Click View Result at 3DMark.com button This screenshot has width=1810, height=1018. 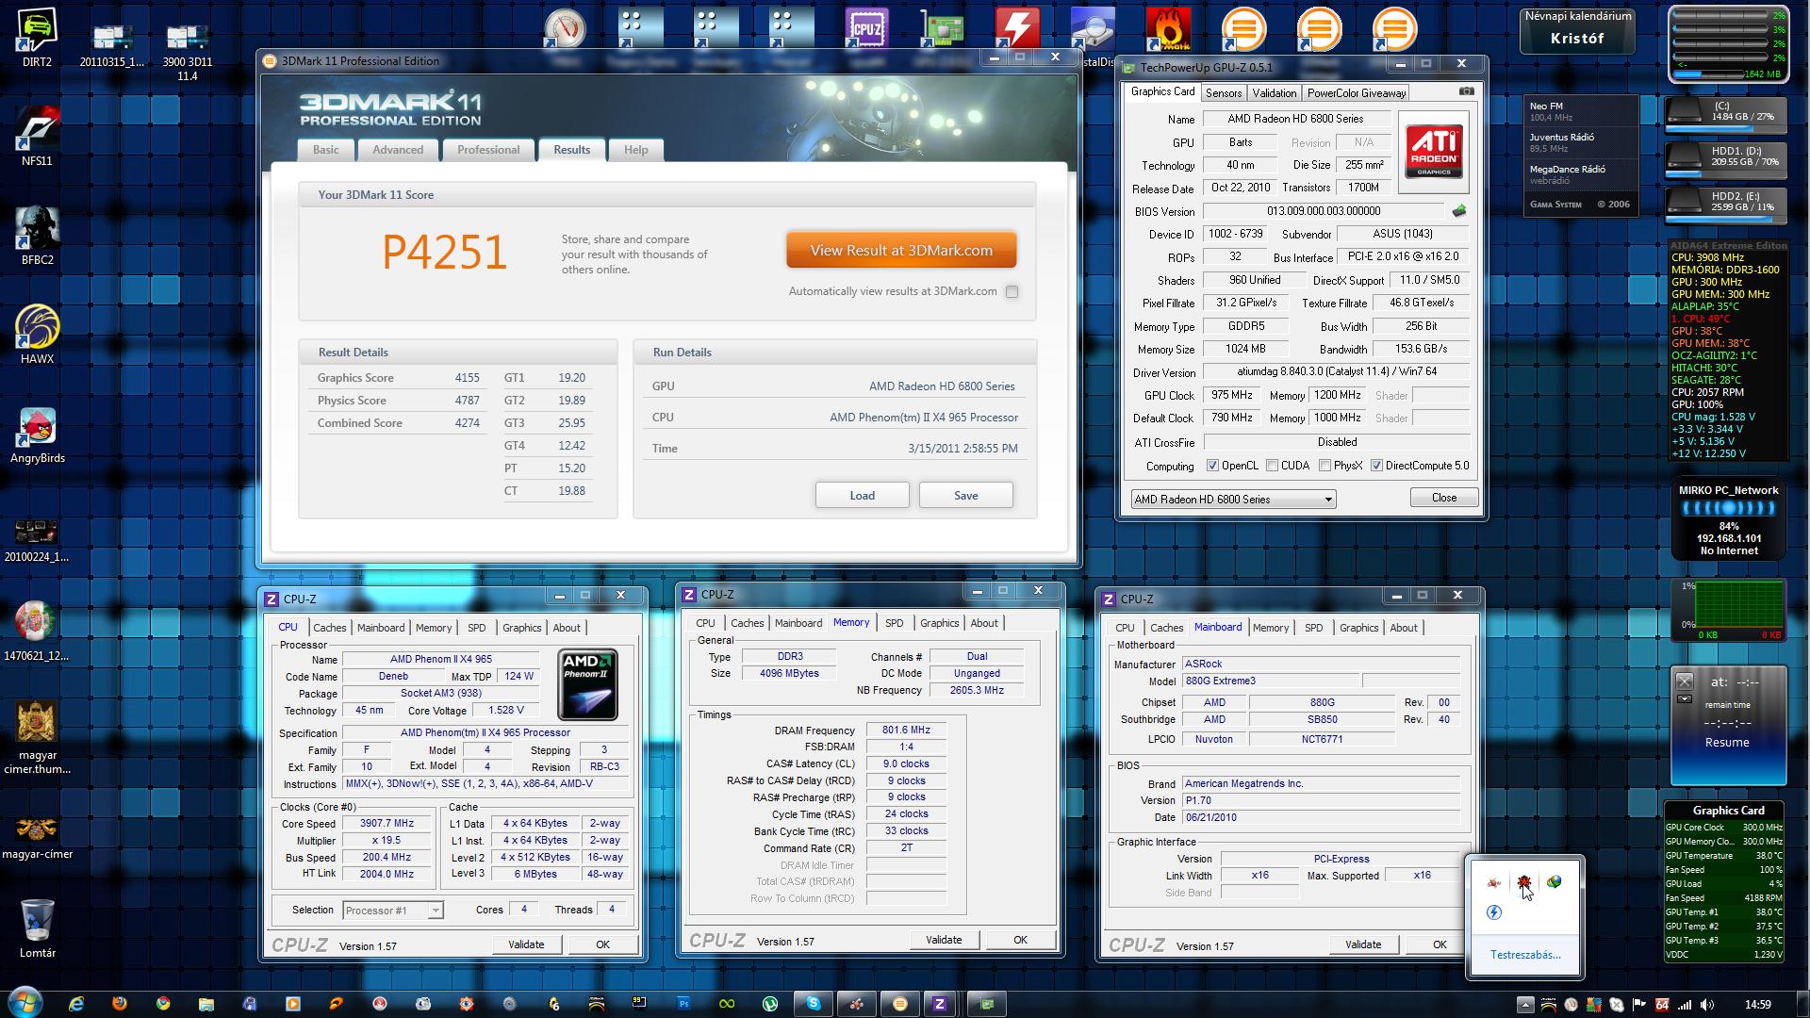[x=900, y=251]
